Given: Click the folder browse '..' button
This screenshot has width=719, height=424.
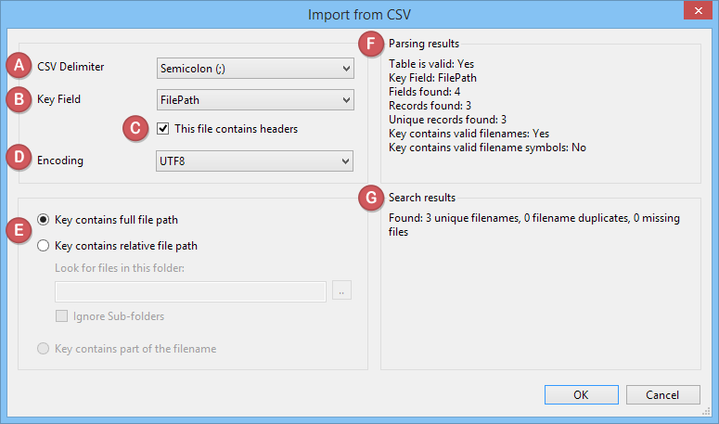Looking at the screenshot, I should click(x=342, y=291).
